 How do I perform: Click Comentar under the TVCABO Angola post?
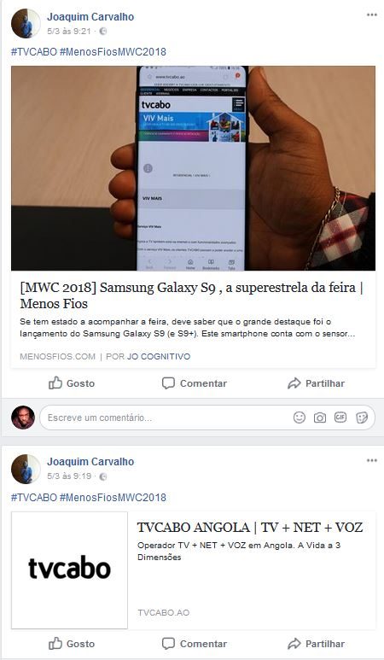pos(195,644)
